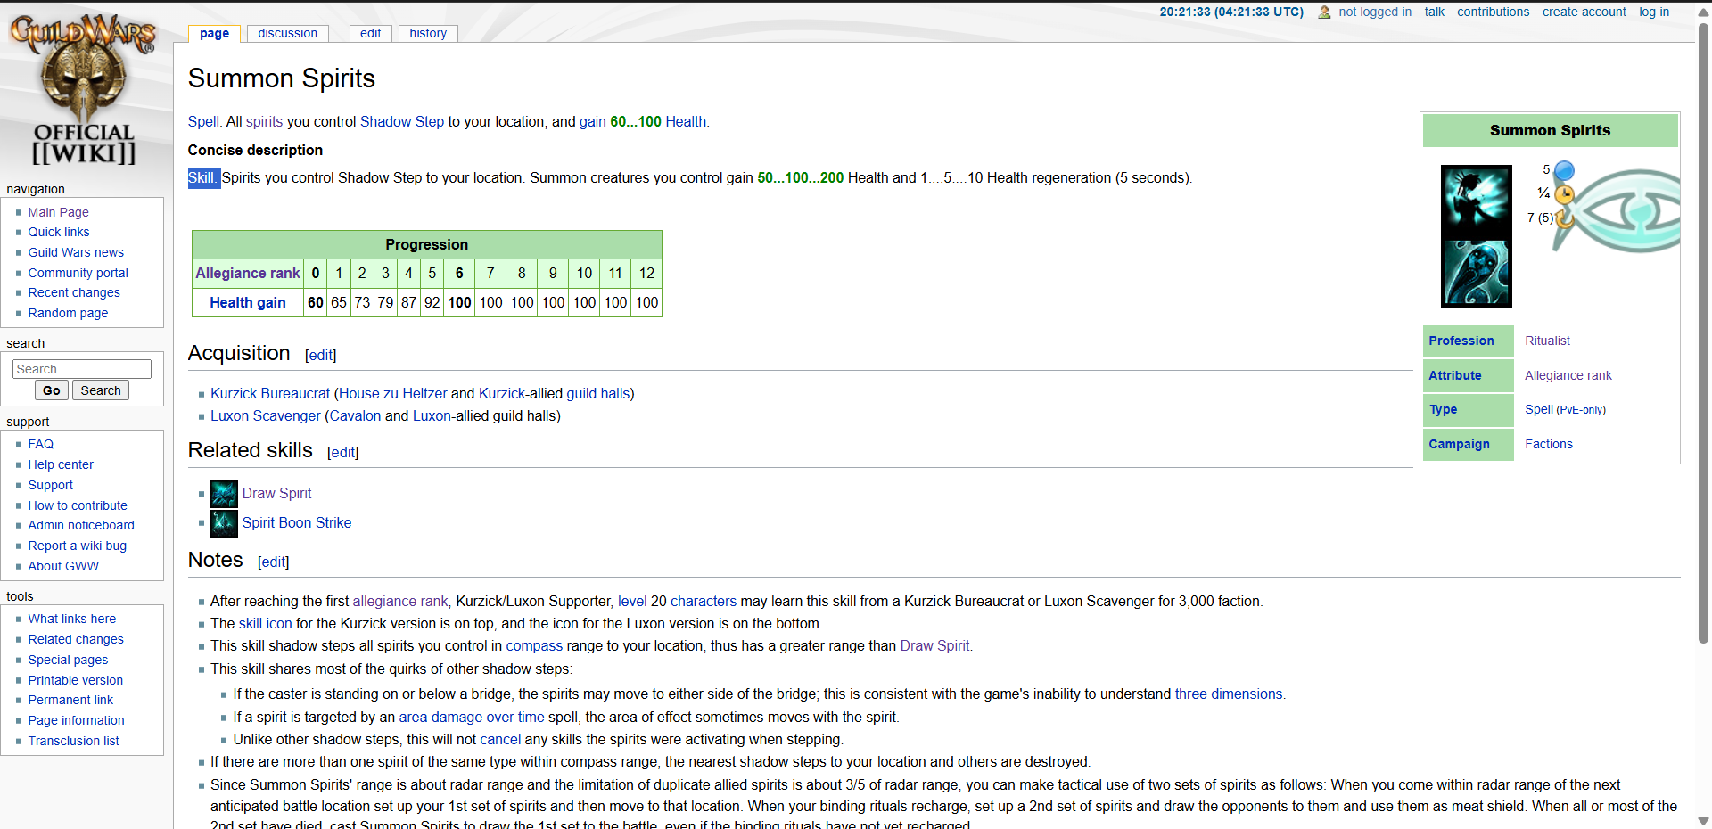Open Quick links in navigation
The height and width of the screenshot is (829, 1712).
point(59,232)
